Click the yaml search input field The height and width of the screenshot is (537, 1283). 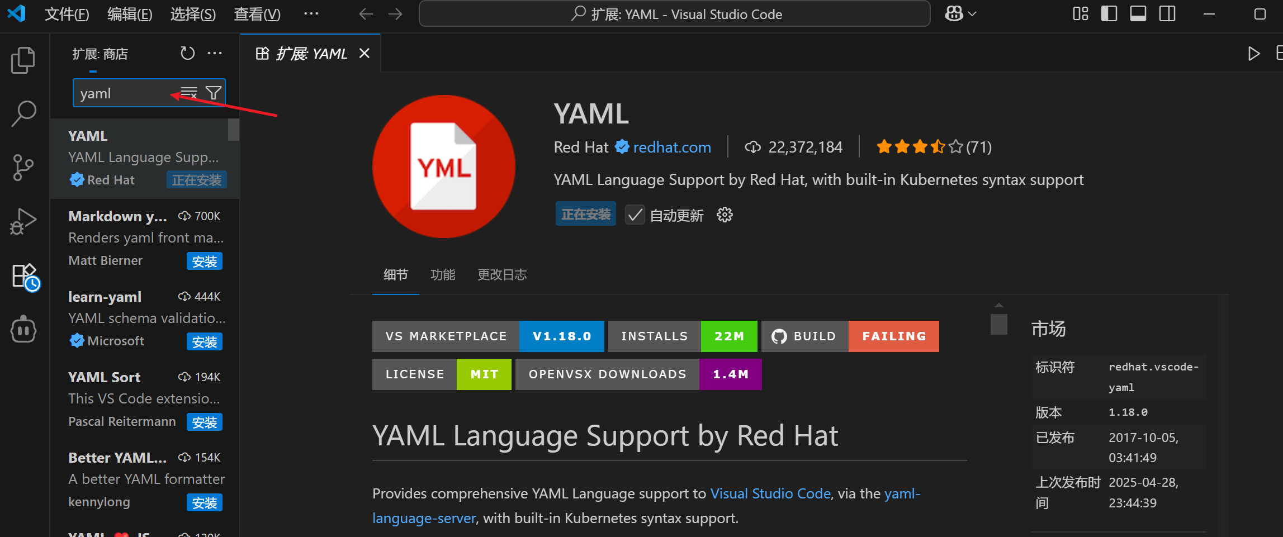pos(124,93)
